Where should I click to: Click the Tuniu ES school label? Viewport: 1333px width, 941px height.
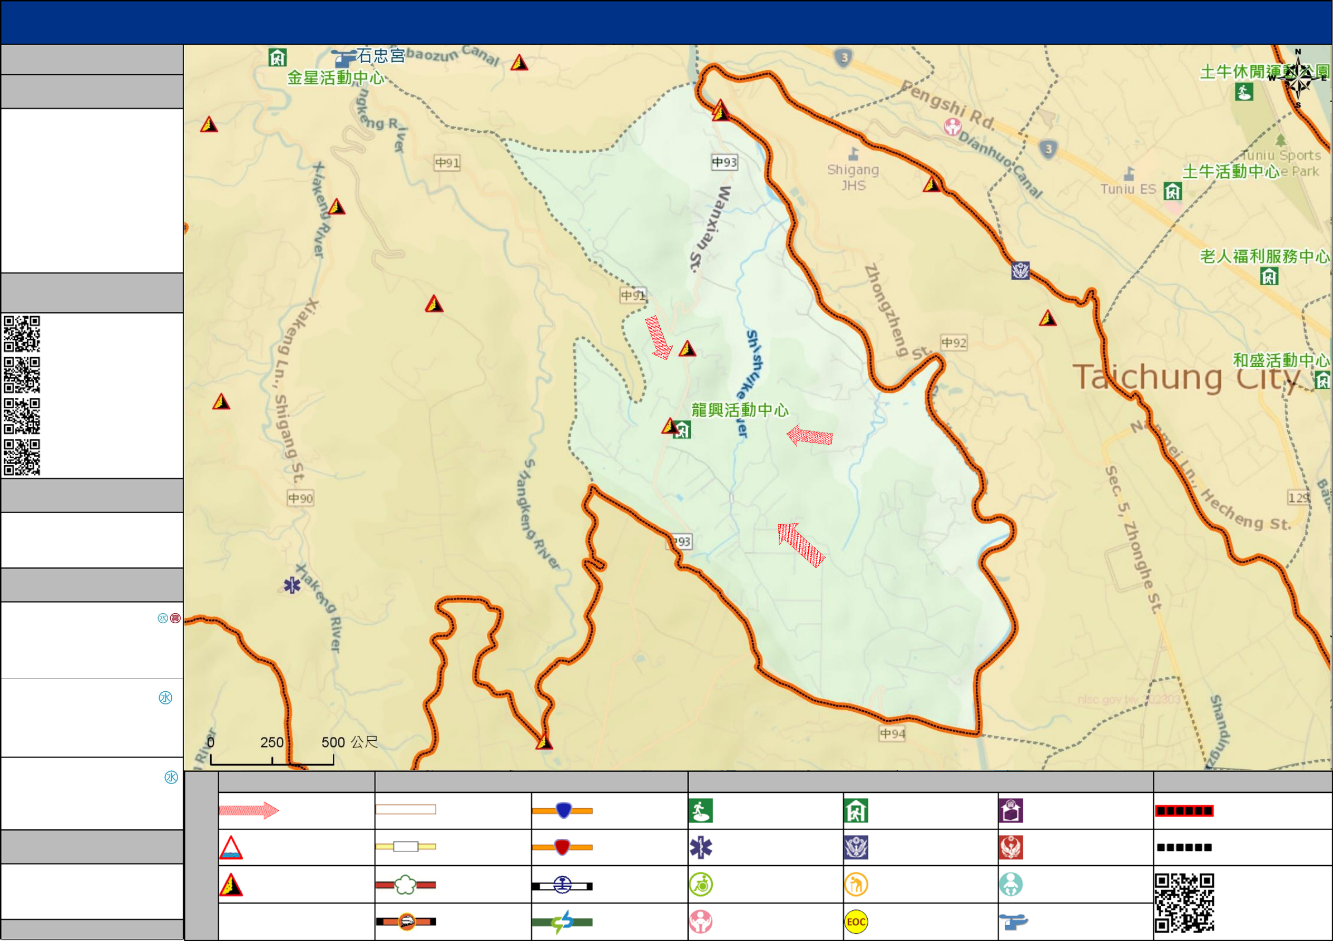(x=1128, y=189)
